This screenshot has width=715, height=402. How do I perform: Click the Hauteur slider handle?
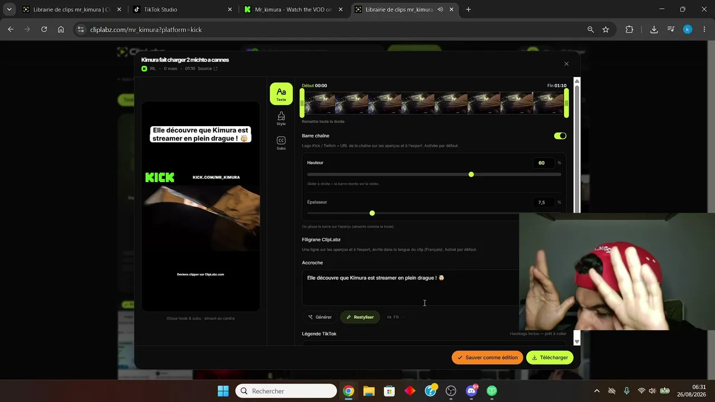tap(471, 175)
